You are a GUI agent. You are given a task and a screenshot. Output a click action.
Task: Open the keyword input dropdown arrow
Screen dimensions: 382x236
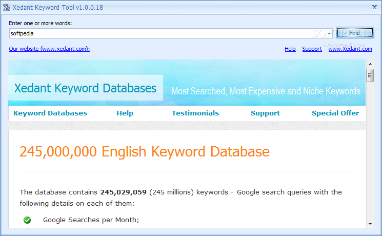point(329,33)
